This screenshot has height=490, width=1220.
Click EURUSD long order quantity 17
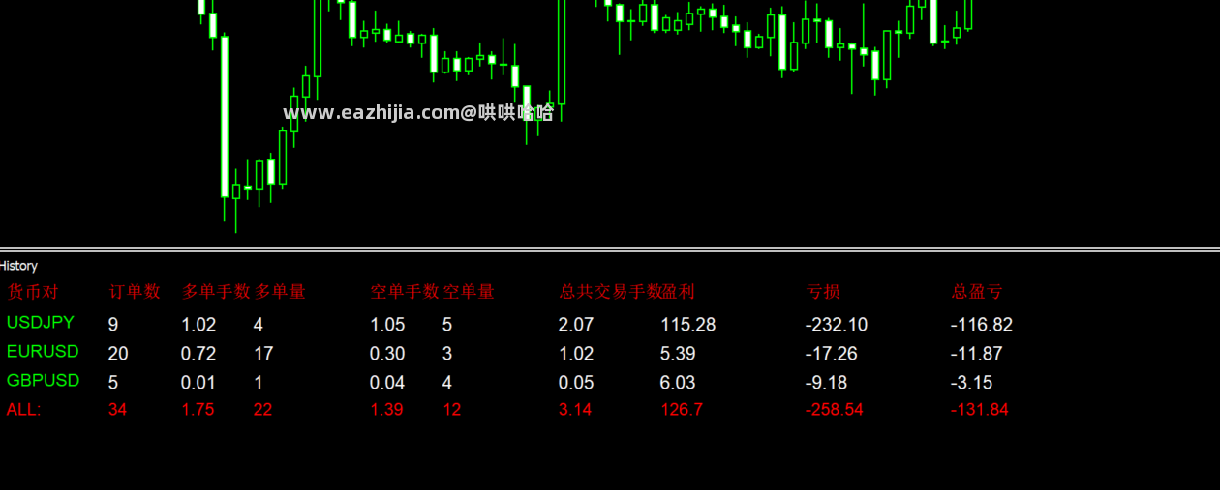263,354
